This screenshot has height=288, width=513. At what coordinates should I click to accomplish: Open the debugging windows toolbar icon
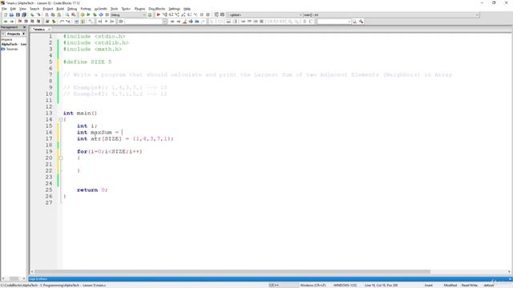(216, 14)
